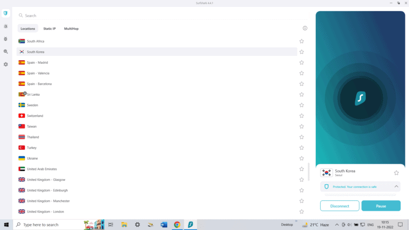Select Switzerland location
Viewport: 409px width, 230px height.
tap(157, 116)
